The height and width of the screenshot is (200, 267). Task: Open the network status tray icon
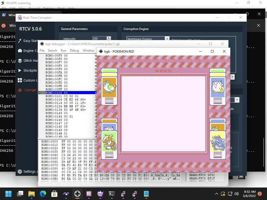point(230,194)
